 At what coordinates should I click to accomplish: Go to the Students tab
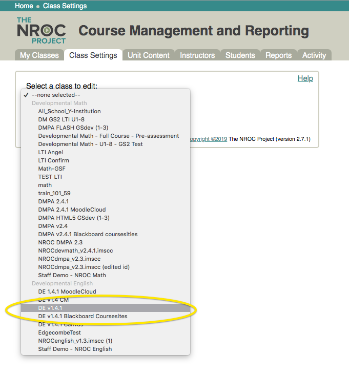pos(240,55)
